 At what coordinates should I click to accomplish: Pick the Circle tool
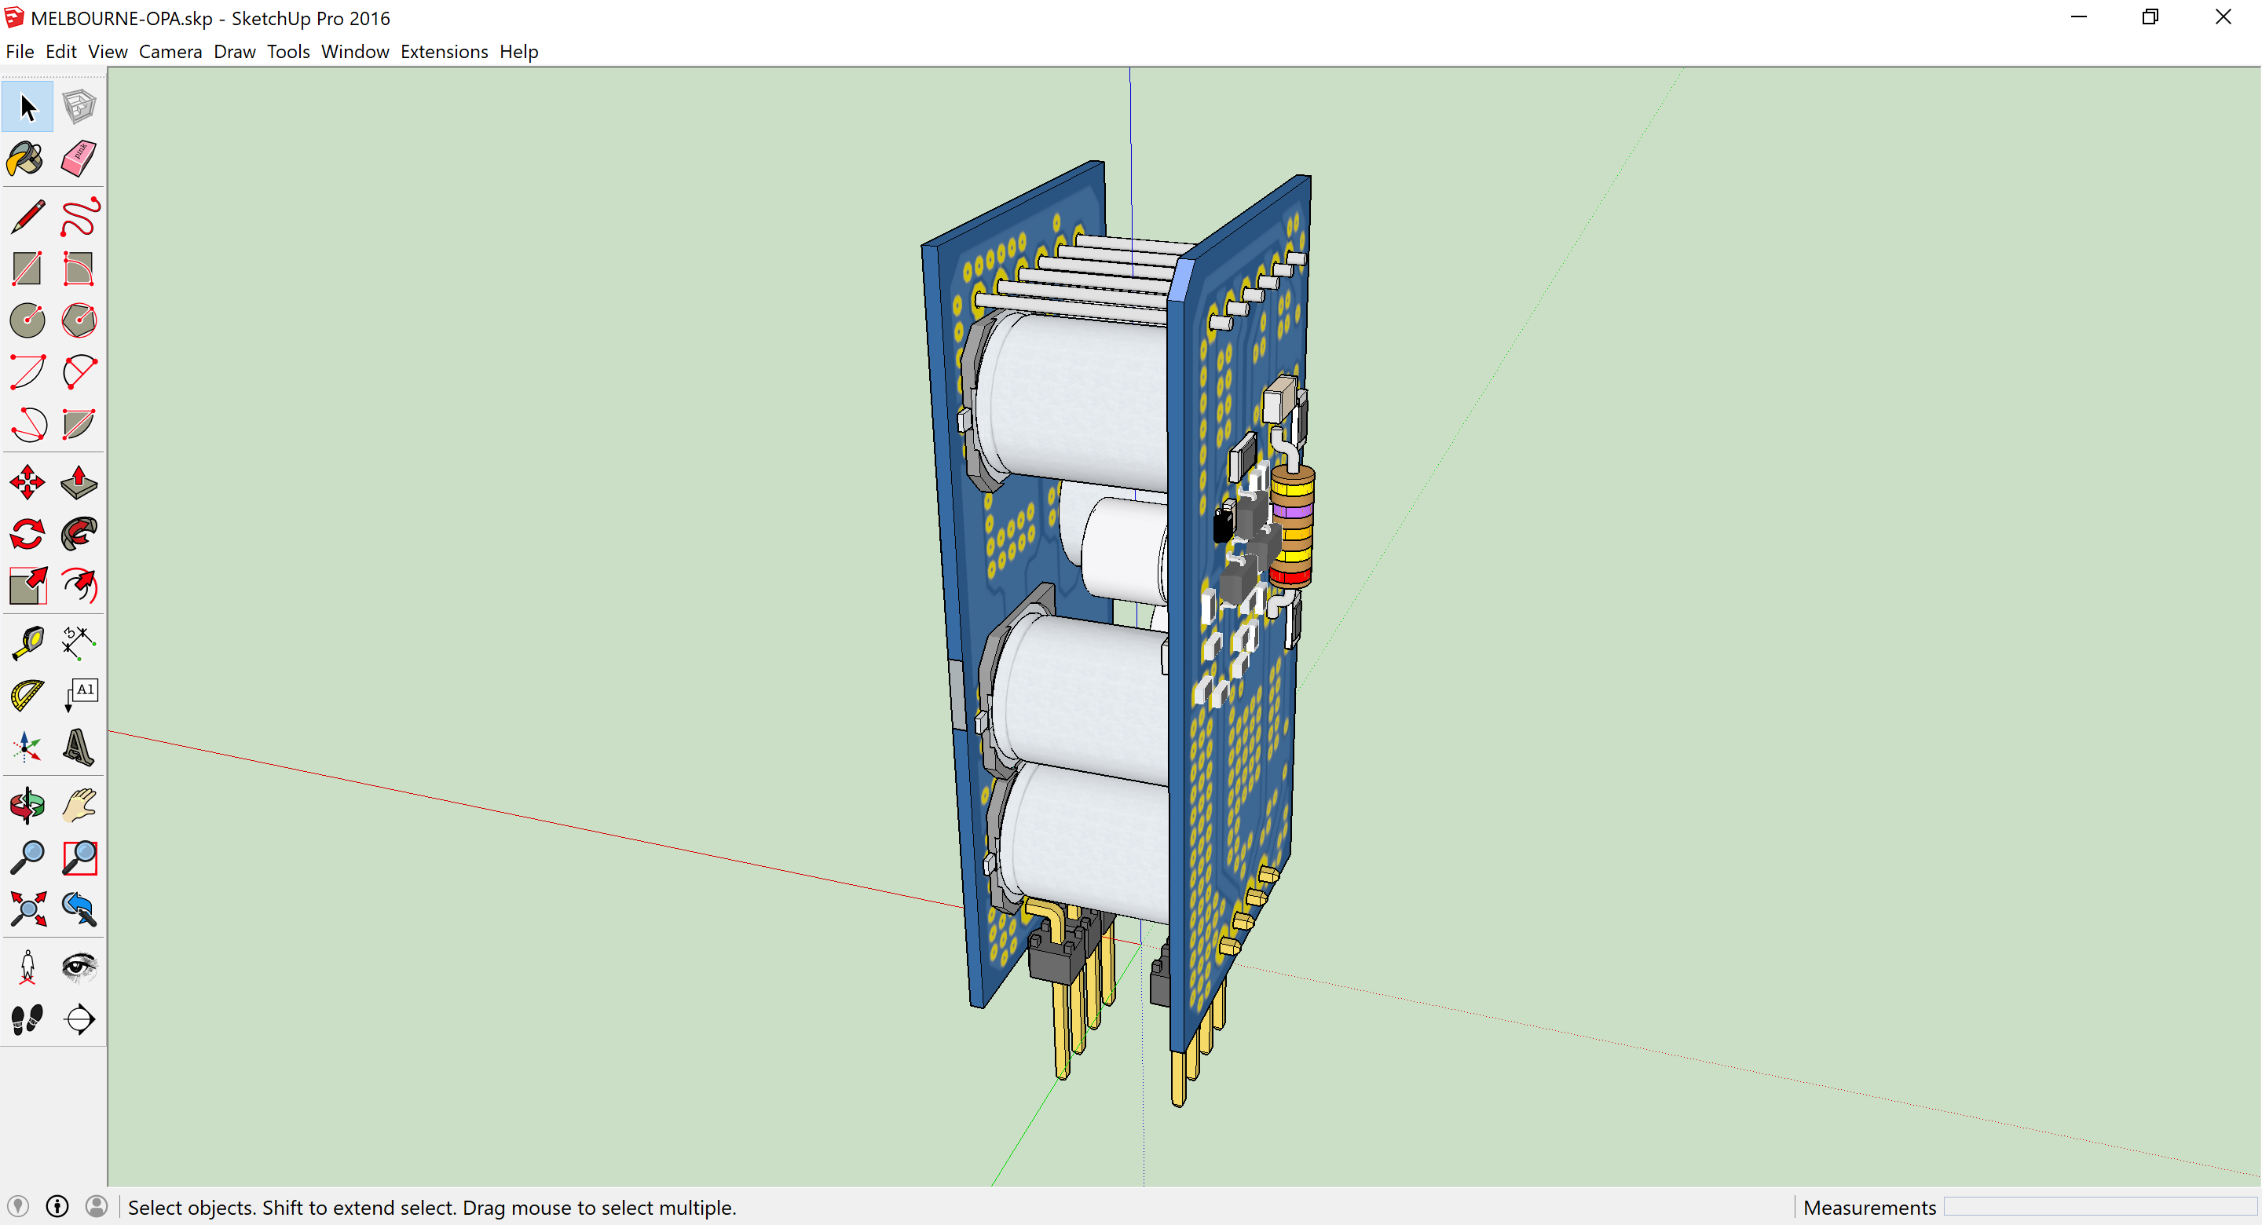point(27,320)
